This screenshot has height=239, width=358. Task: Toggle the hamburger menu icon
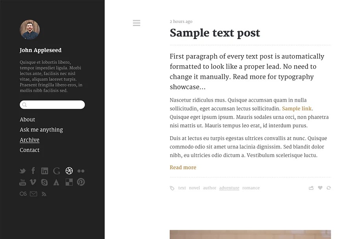(137, 23)
